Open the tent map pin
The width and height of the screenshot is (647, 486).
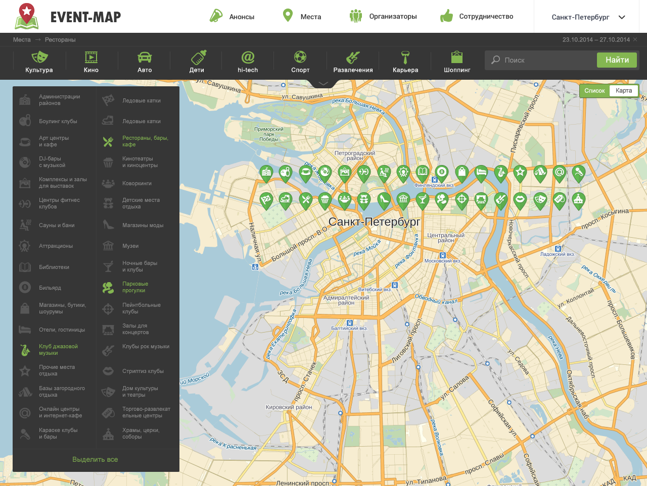pos(540,173)
